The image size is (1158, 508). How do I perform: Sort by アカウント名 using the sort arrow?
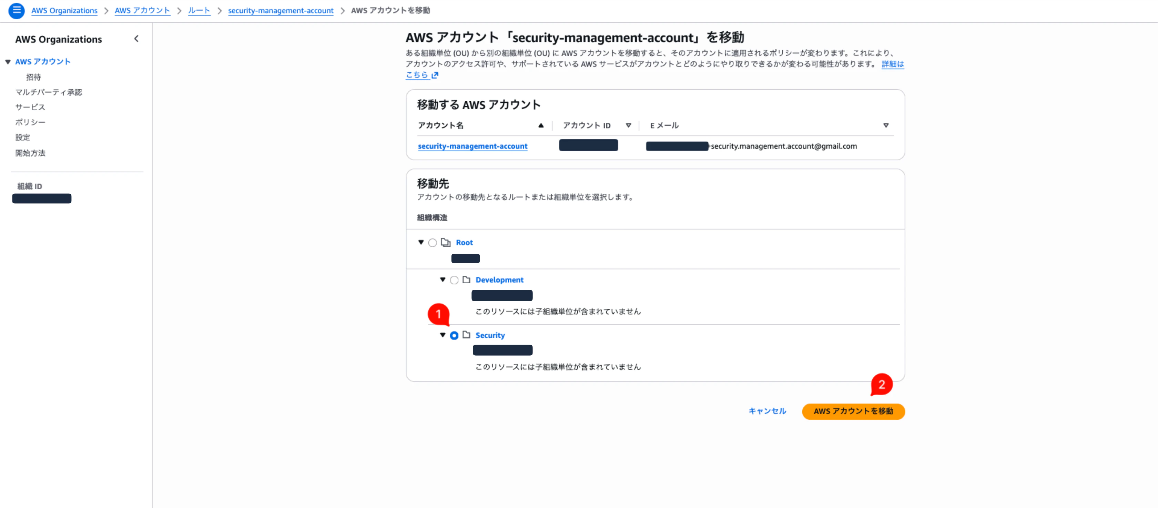[541, 125]
